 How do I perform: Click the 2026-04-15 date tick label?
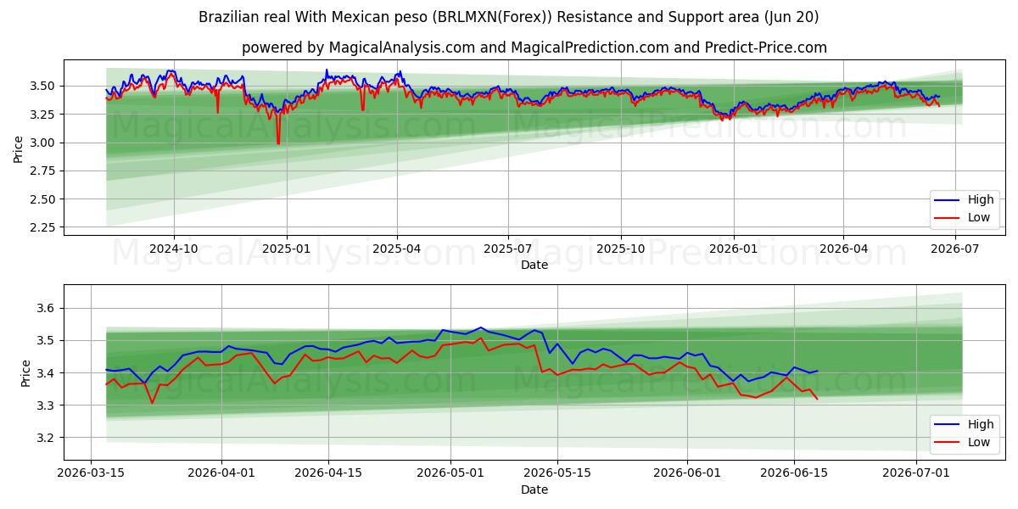pyautogui.click(x=330, y=474)
